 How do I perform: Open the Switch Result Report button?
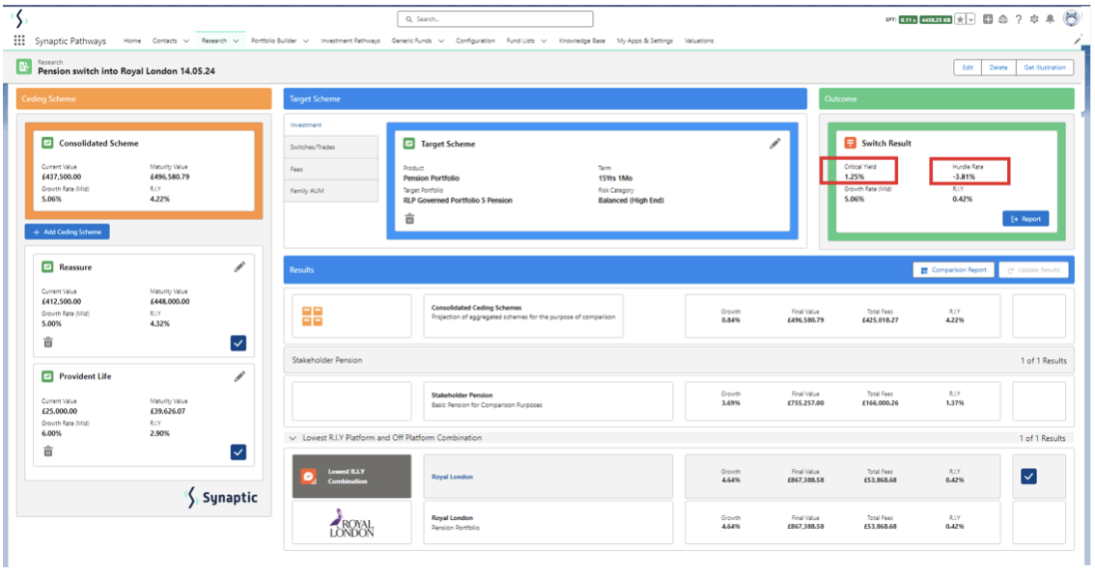[1025, 219]
